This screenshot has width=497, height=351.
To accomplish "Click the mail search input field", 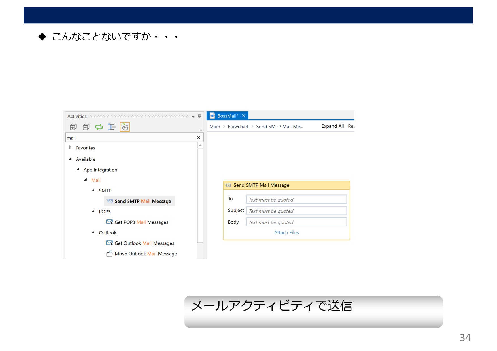I will pos(131,138).
